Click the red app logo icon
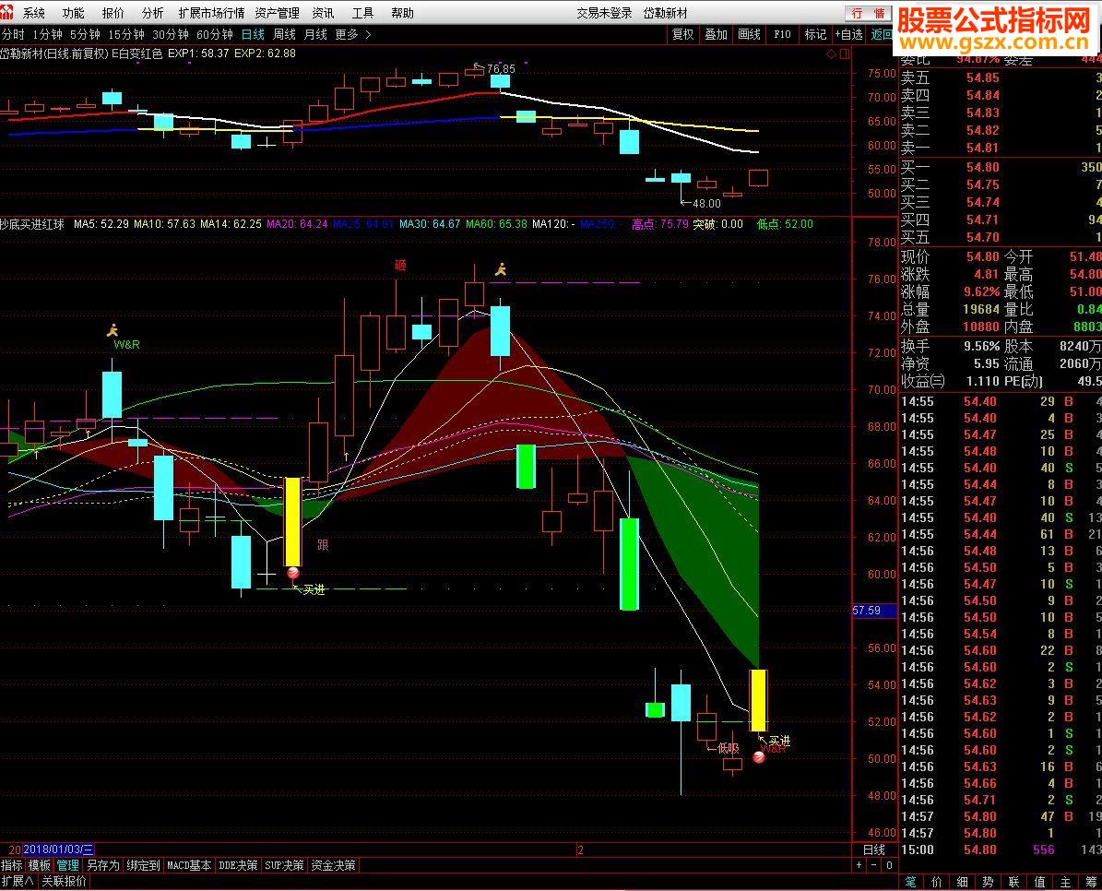The height and width of the screenshot is (891, 1102). click(6, 12)
